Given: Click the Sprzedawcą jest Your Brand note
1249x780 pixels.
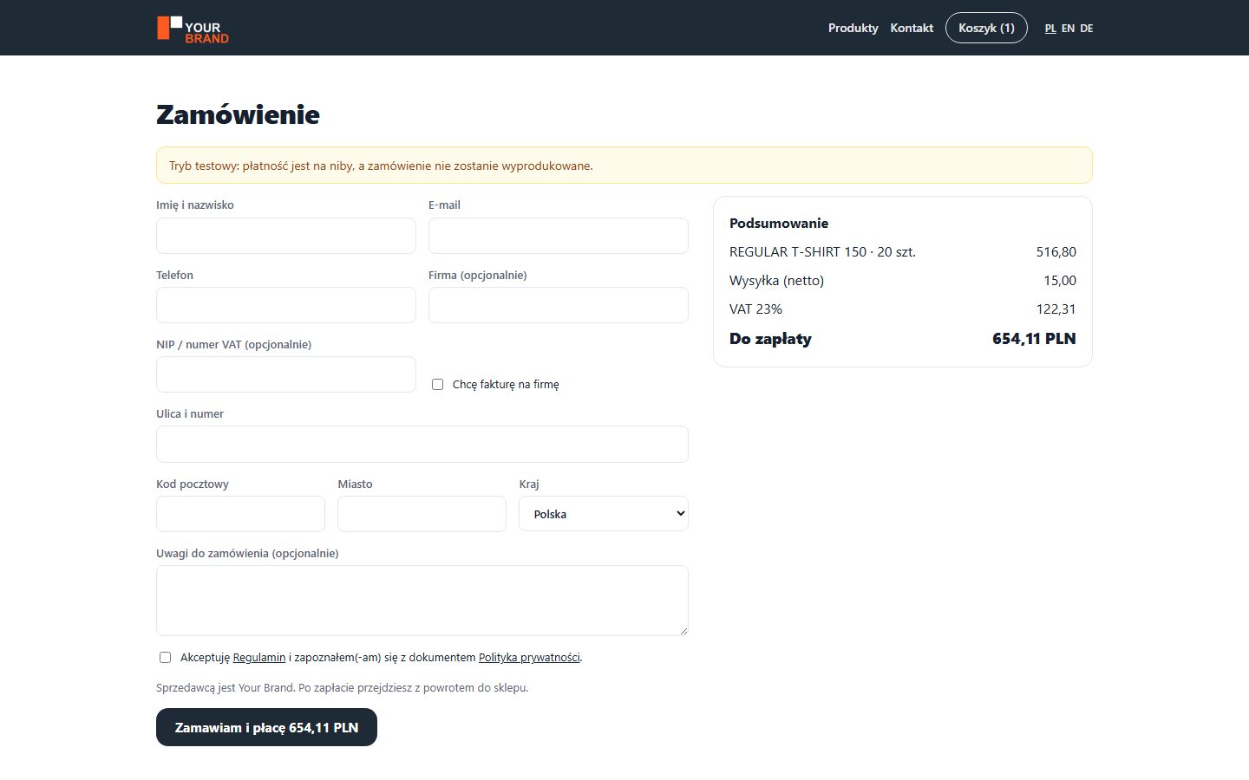Looking at the screenshot, I should coord(342,688).
